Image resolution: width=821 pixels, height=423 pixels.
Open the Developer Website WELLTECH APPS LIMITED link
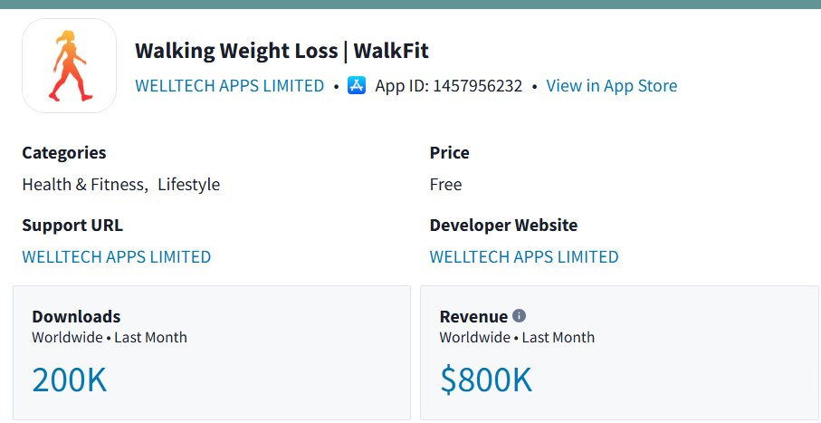click(x=524, y=257)
